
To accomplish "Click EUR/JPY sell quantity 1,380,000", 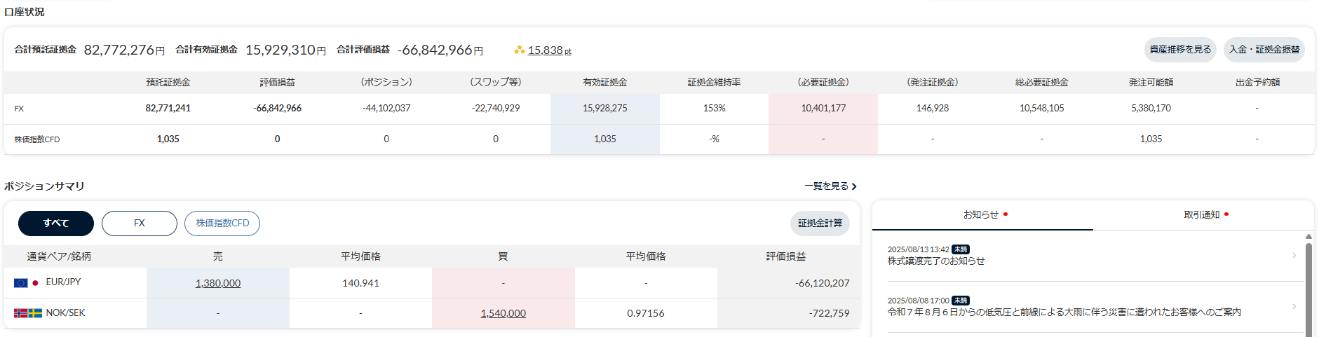I will [218, 283].
